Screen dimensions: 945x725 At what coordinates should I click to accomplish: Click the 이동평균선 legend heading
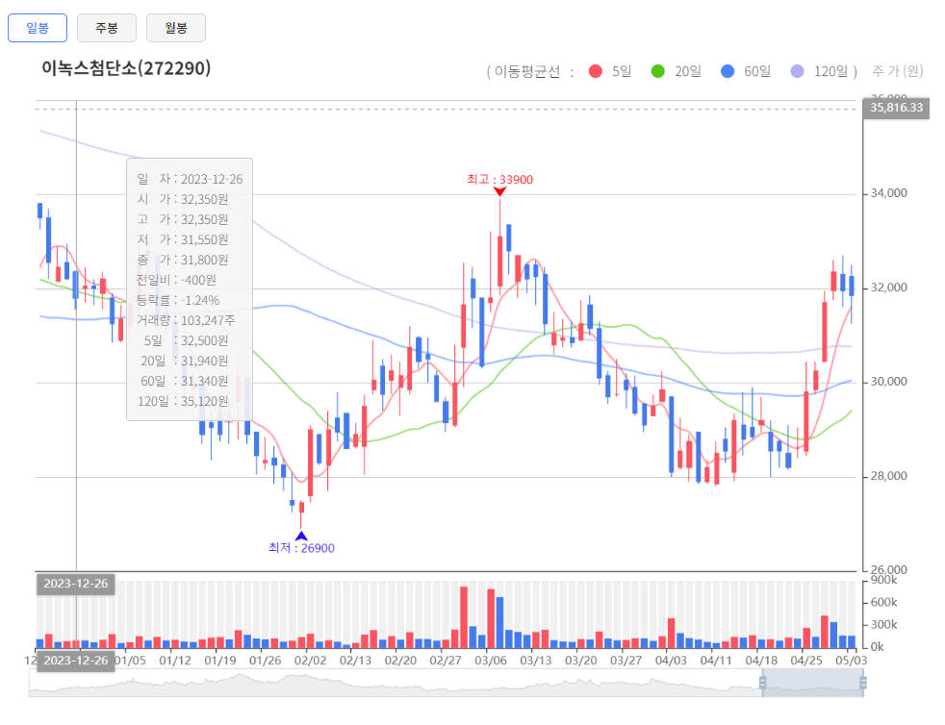click(526, 72)
